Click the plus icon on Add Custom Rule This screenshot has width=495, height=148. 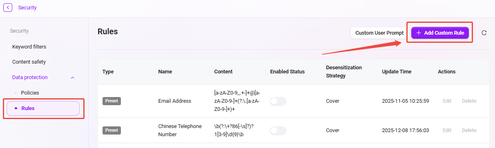point(419,33)
